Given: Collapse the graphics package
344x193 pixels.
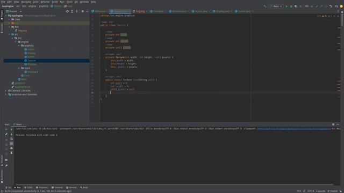Looking at the screenshot, I should point(19,46).
